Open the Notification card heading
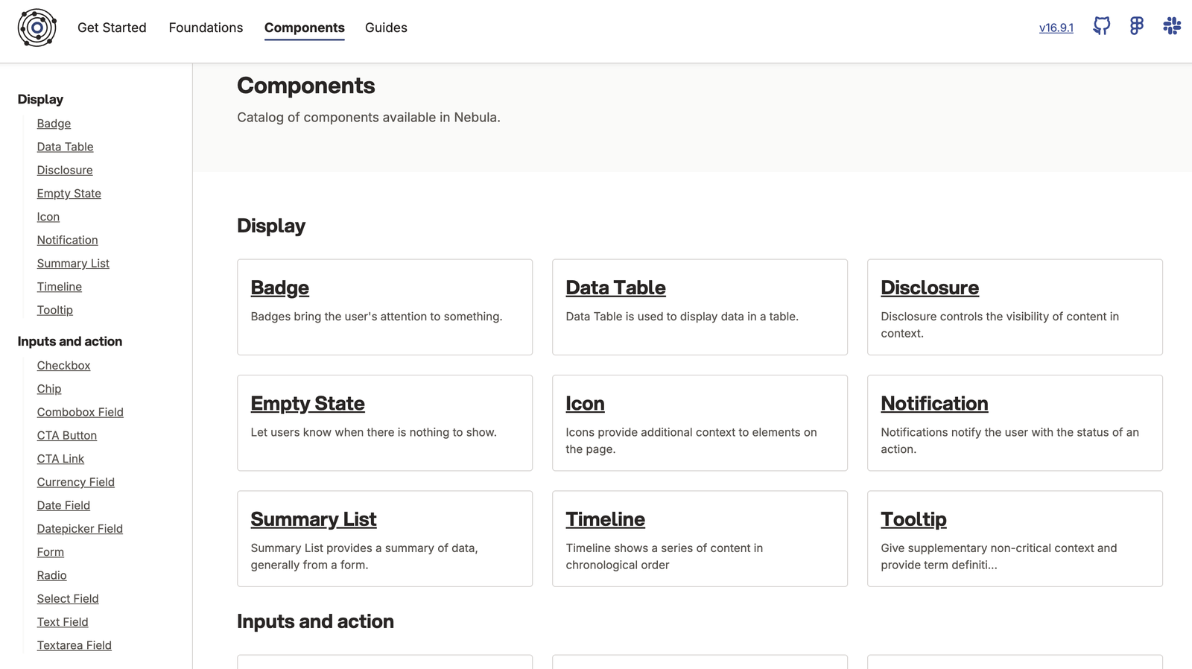Viewport: 1192px width, 669px height. point(934,403)
